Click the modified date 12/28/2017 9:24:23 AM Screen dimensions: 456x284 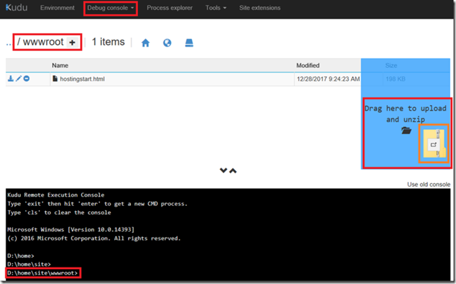(x=328, y=79)
